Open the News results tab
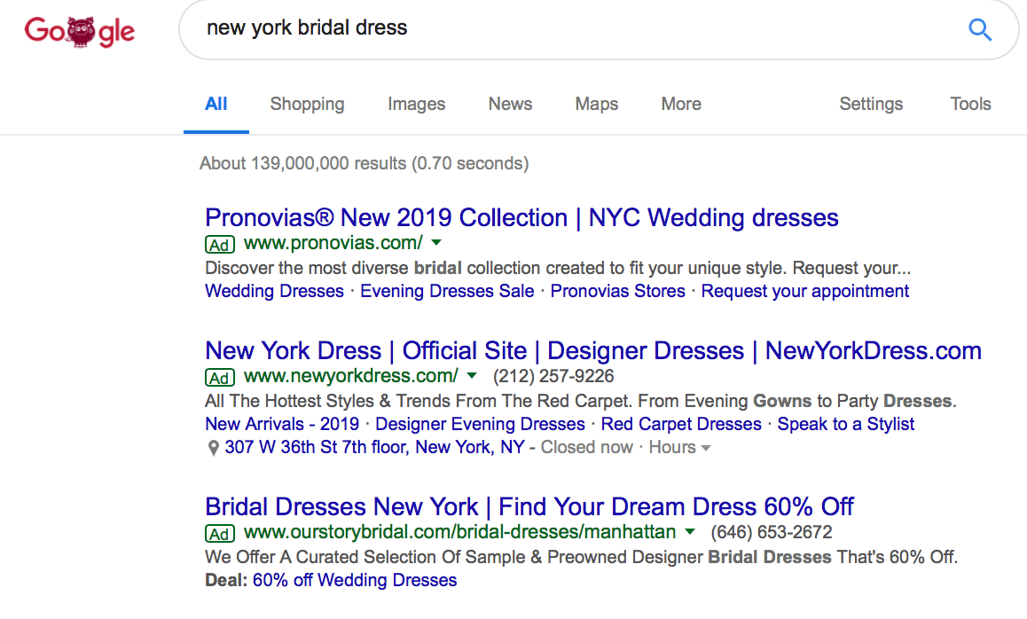1027x619 pixels. click(510, 104)
